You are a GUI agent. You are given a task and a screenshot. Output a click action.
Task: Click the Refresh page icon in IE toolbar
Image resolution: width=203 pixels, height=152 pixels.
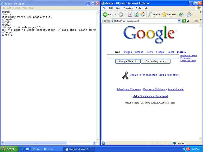(136, 15)
